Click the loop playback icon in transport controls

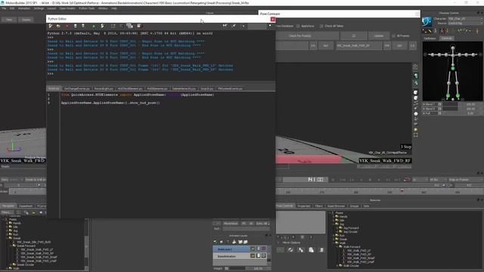[x=407, y=180]
